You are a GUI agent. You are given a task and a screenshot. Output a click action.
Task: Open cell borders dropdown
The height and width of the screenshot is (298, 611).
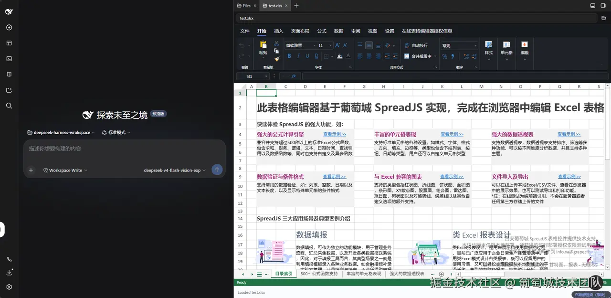click(x=332, y=56)
